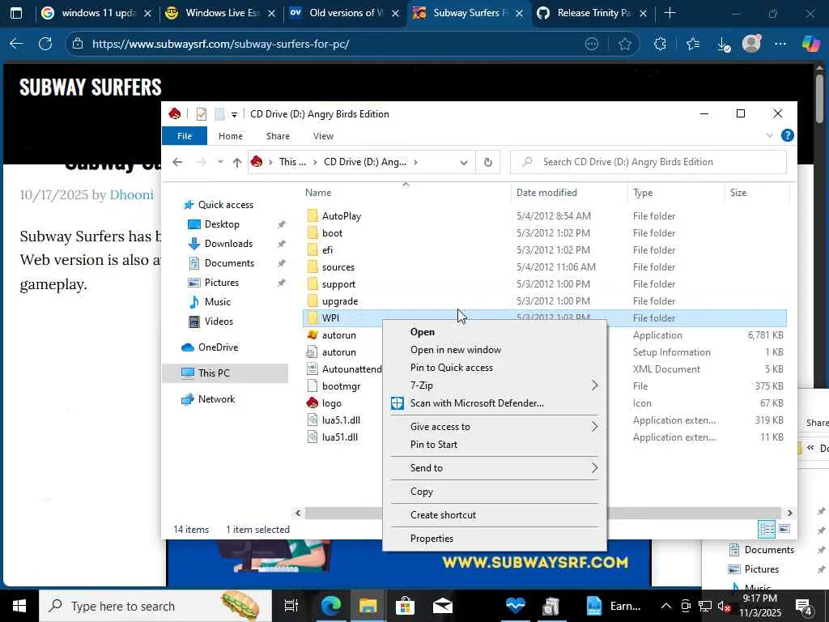Open the Copilot icon in Edge
Image resolution: width=829 pixels, height=622 pixels.
[x=810, y=44]
